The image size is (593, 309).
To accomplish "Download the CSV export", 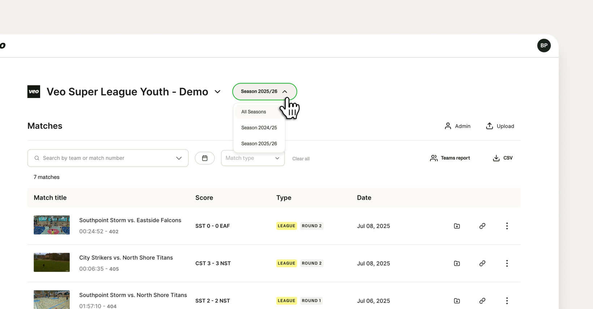I will tap(503, 158).
